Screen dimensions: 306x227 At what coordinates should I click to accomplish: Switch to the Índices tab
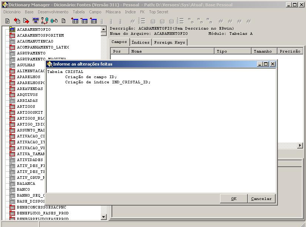coord(140,42)
